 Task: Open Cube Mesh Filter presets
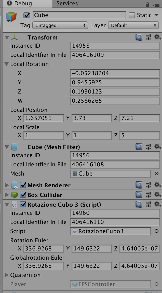click(x=148, y=147)
